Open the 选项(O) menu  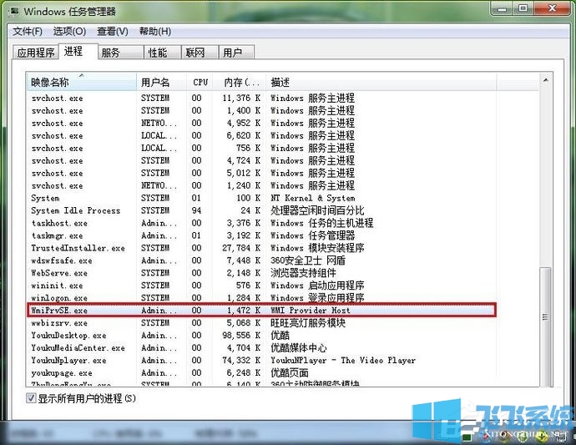(x=69, y=32)
